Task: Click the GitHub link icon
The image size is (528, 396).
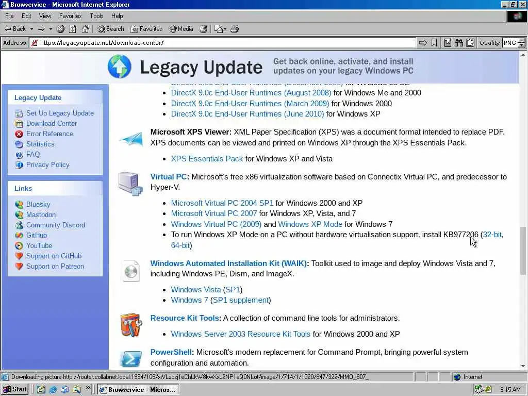Action: click(x=19, y=235)
